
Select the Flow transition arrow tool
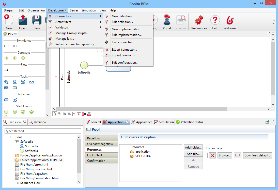[x=6, y=70]
